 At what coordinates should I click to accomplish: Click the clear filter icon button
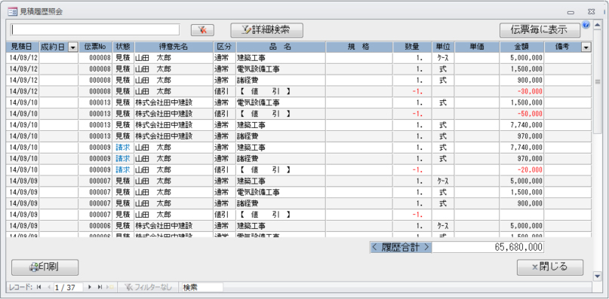pos(202,30)
